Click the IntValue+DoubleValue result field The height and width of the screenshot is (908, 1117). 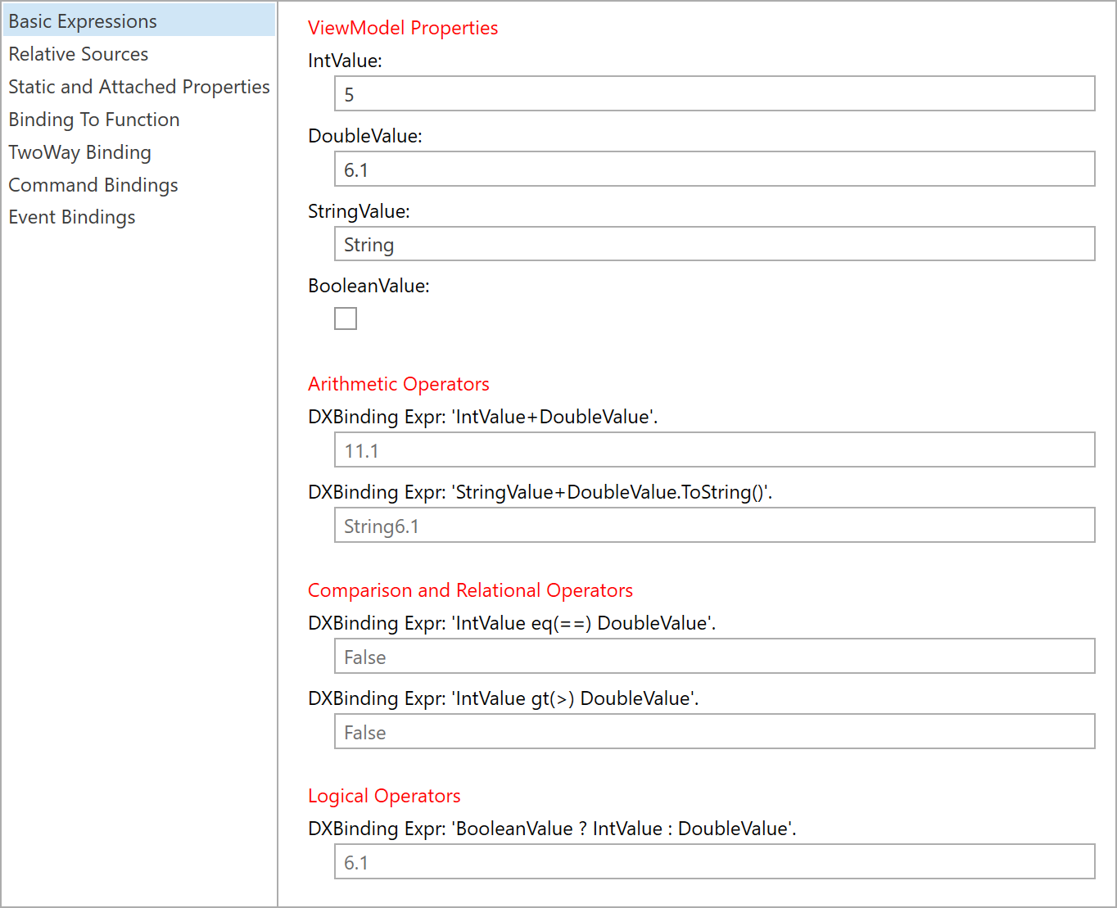714,450
